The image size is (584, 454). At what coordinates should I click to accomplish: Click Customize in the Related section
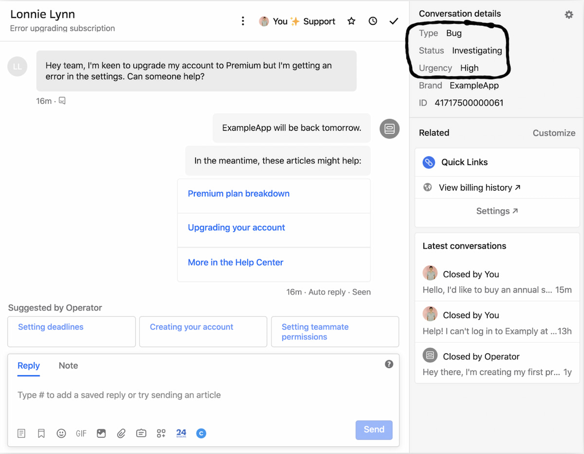[554, 133]
